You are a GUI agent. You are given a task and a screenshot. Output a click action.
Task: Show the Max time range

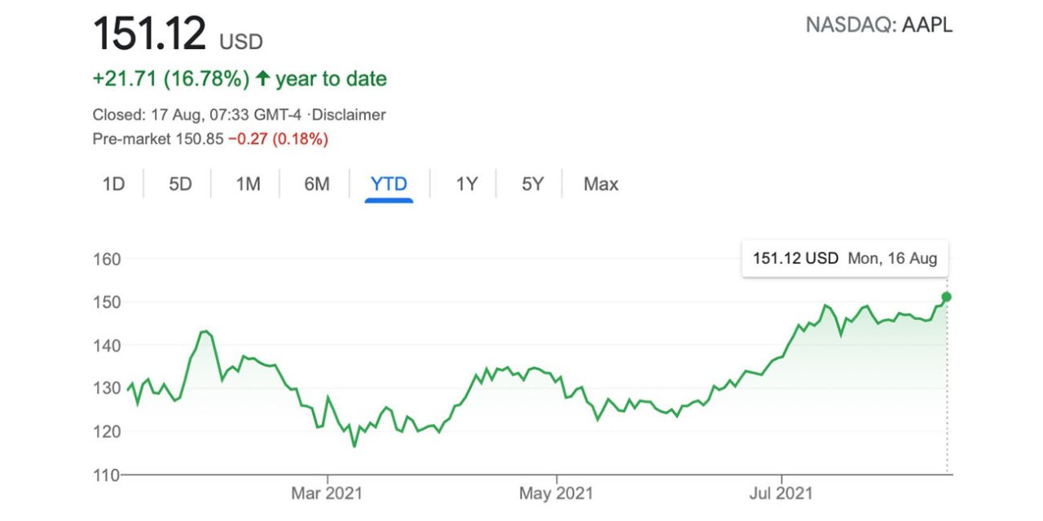click(601, 184)
